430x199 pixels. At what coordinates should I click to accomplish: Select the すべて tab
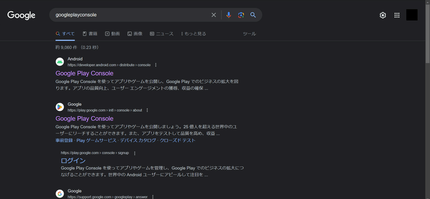point(65,34)
